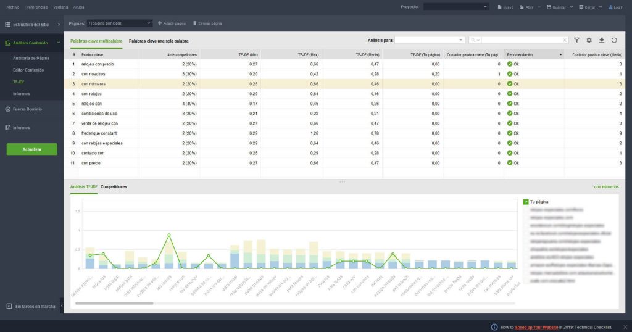632x332 pixels.
Task: Open the Estructura del Sitio module
Action: click(x=30, y=25)
